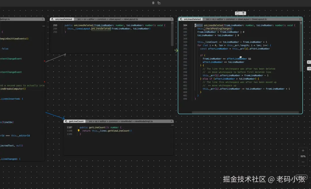Click the trash delete icon in top bar

point(153,3)
